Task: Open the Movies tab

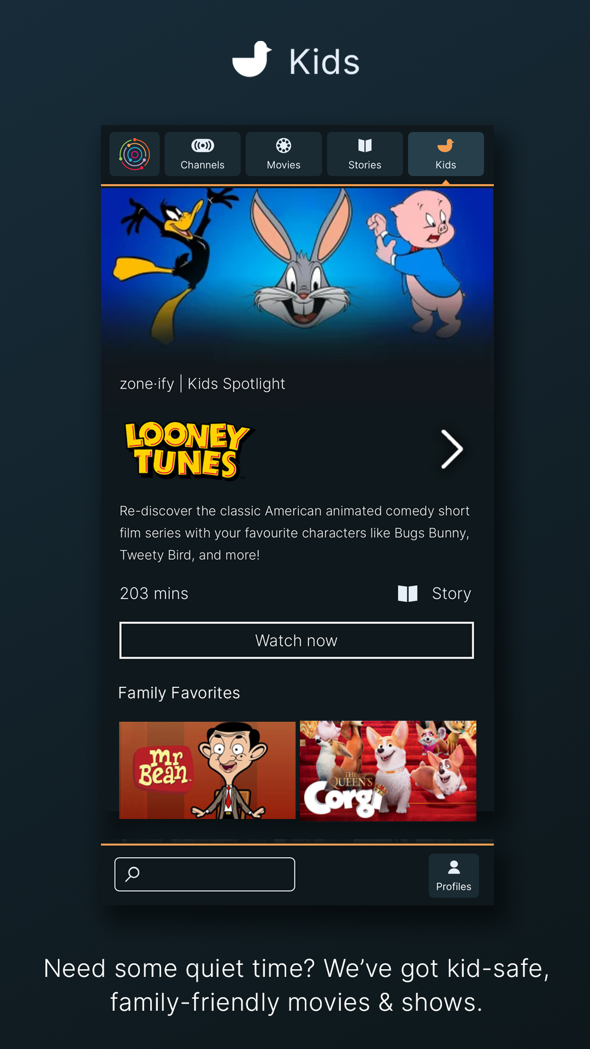Action: (x=284, y=154)
